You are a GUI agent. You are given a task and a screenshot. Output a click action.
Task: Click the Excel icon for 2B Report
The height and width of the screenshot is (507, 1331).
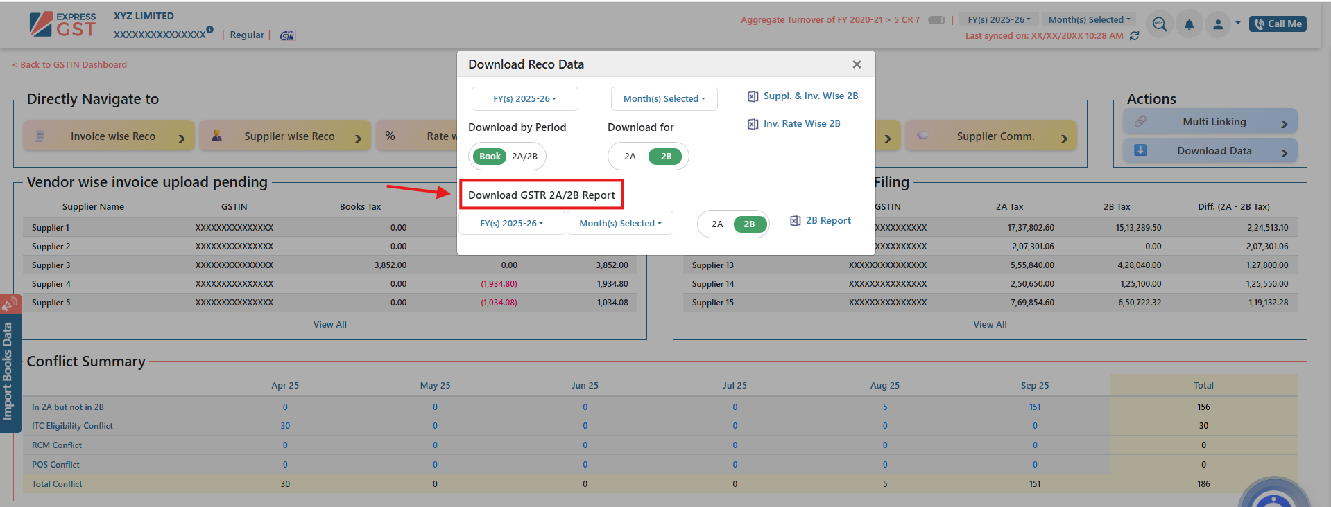click(796, 221)
